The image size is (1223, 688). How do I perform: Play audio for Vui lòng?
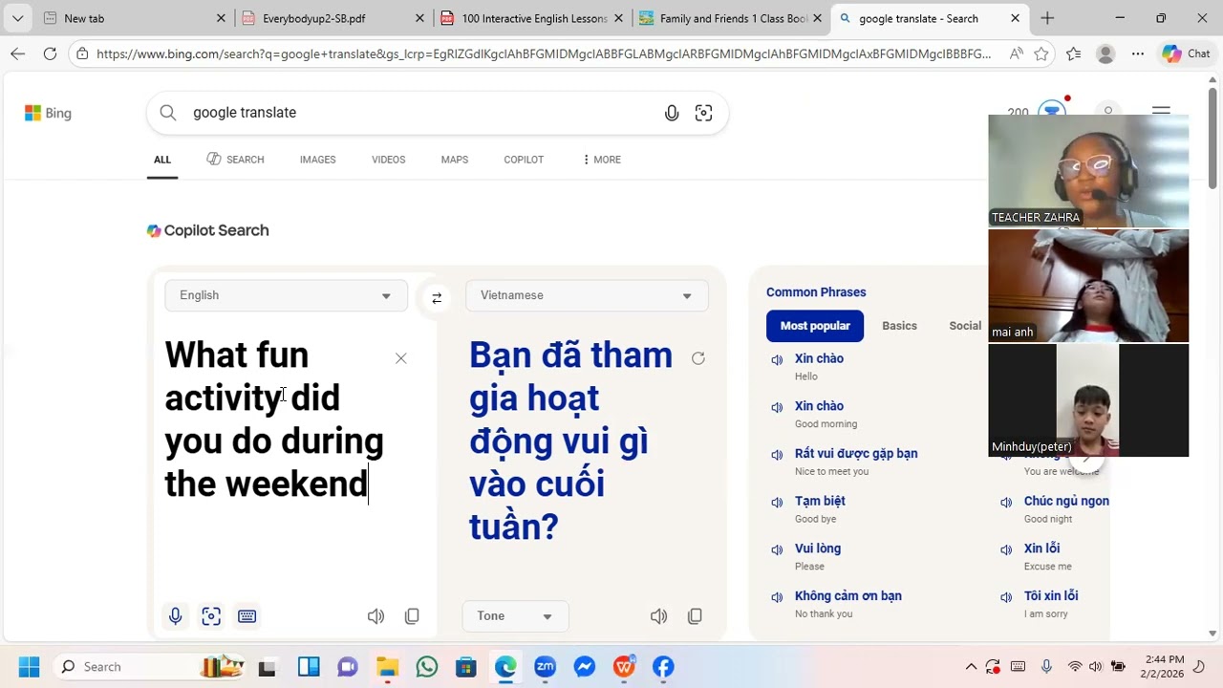click(x=777, y=549)
